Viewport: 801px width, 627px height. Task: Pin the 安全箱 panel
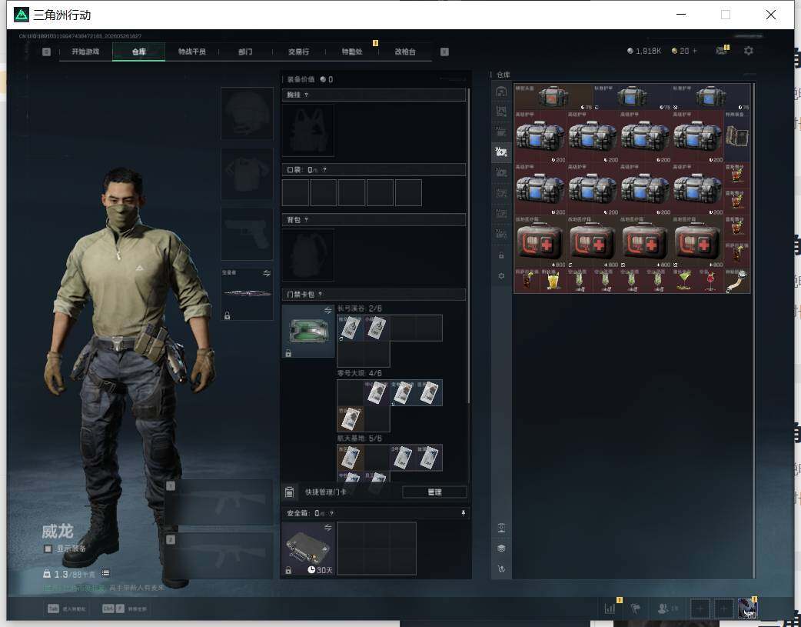click(x=463, y=513)
